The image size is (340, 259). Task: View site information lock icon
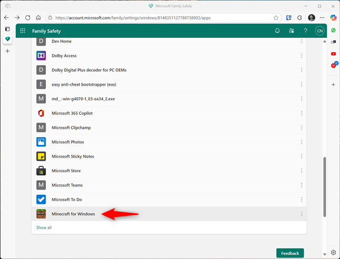[50, 17]
